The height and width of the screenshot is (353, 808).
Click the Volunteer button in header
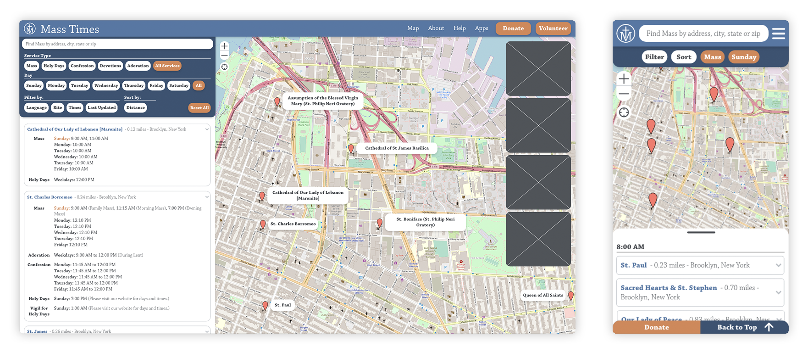pos(553,28)
